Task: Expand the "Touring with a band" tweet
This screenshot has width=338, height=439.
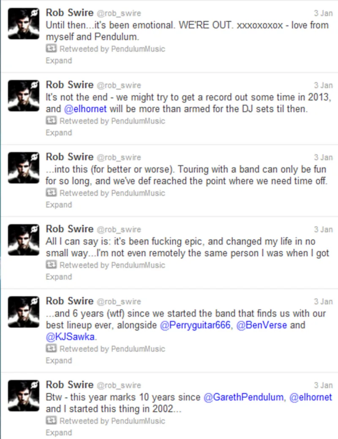Action: (x=59, y=205)
